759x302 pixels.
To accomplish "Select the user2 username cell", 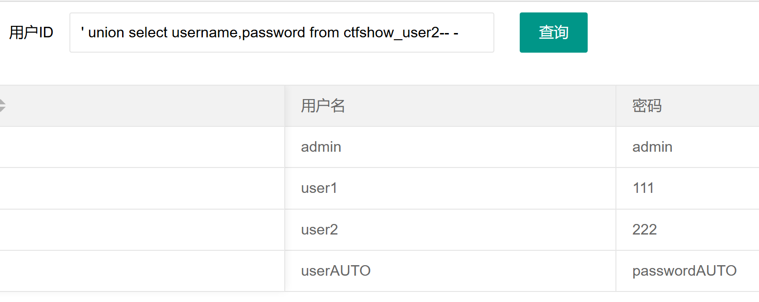I will pos(319,230).
